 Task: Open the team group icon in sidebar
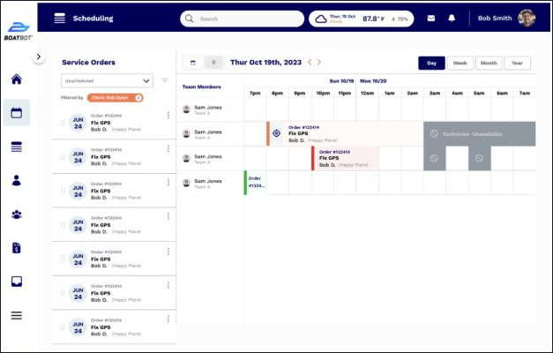(x=17, y=214)
